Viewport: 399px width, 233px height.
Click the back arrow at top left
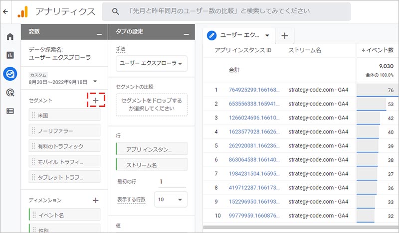[5, 11]
